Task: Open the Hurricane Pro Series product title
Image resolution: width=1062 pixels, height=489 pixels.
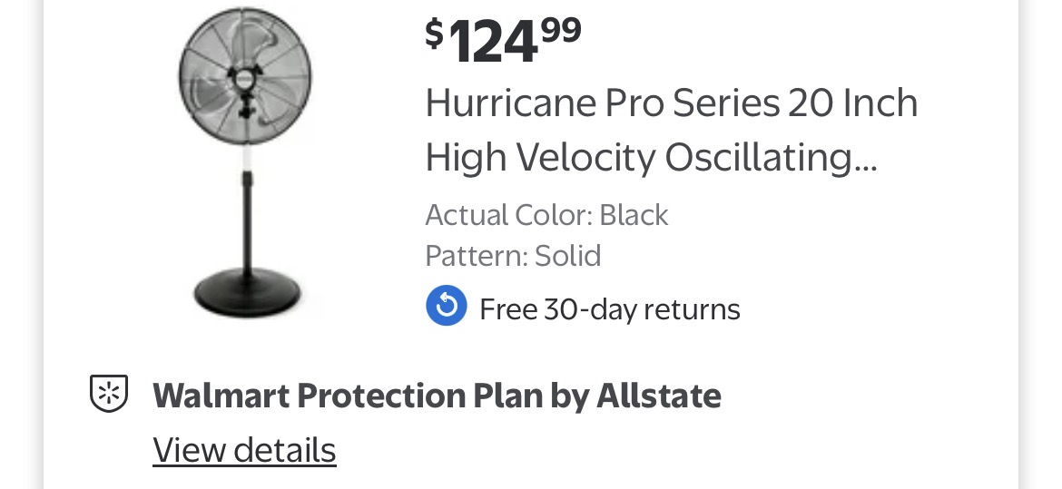Action: pos(672,104)
